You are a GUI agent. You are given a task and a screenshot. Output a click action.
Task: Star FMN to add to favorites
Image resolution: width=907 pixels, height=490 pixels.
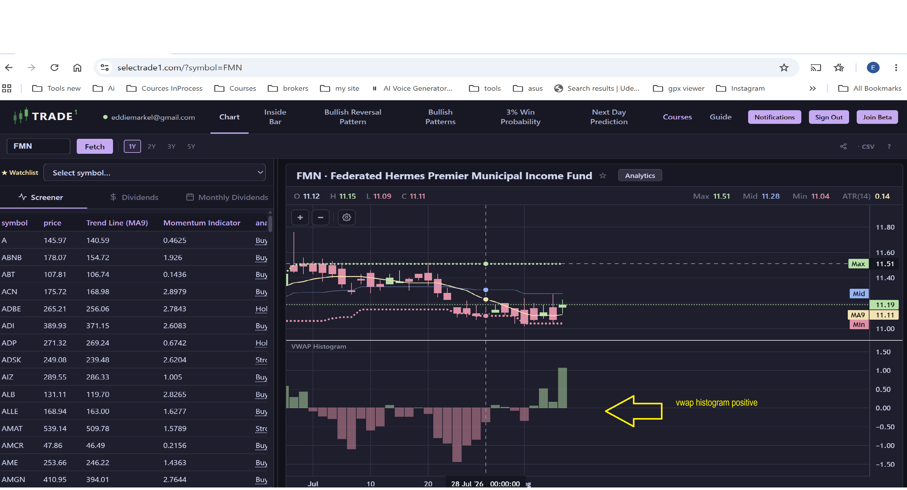click(603, 176)
